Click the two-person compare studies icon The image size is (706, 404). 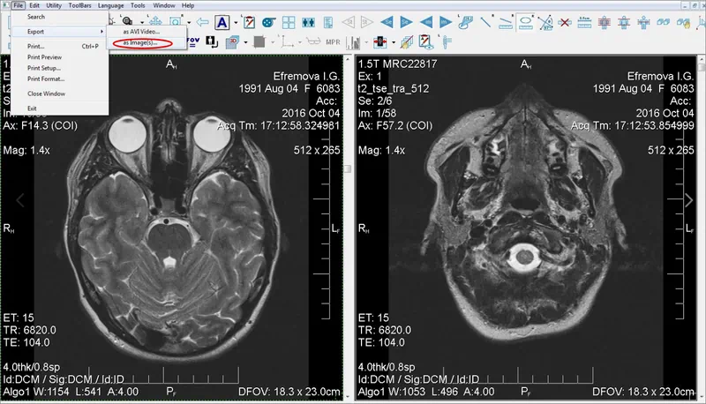click(308, 22)
